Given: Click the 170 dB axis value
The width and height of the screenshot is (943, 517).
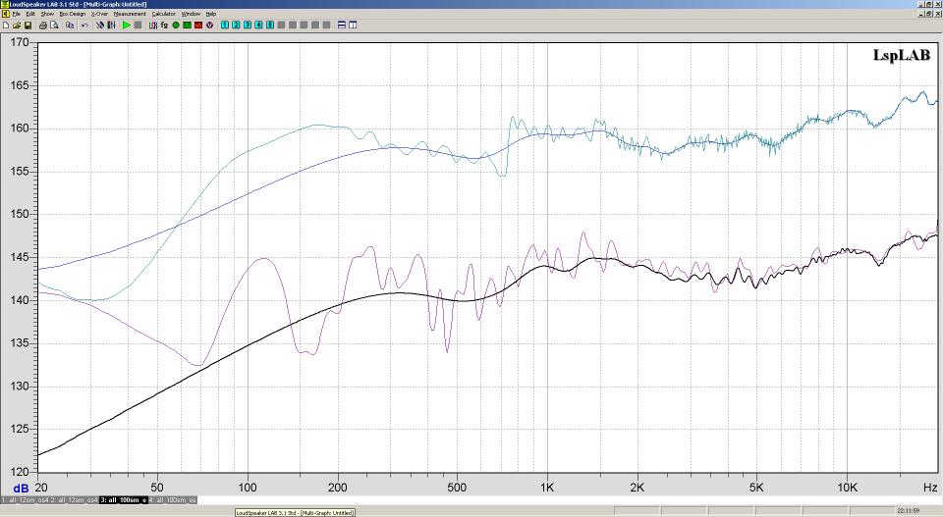Looking at the screenshot, I should (x=20, y=42).
